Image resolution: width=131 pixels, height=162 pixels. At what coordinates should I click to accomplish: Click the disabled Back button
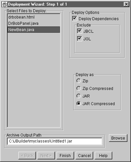pyautogui.click(x=27, y=156)
